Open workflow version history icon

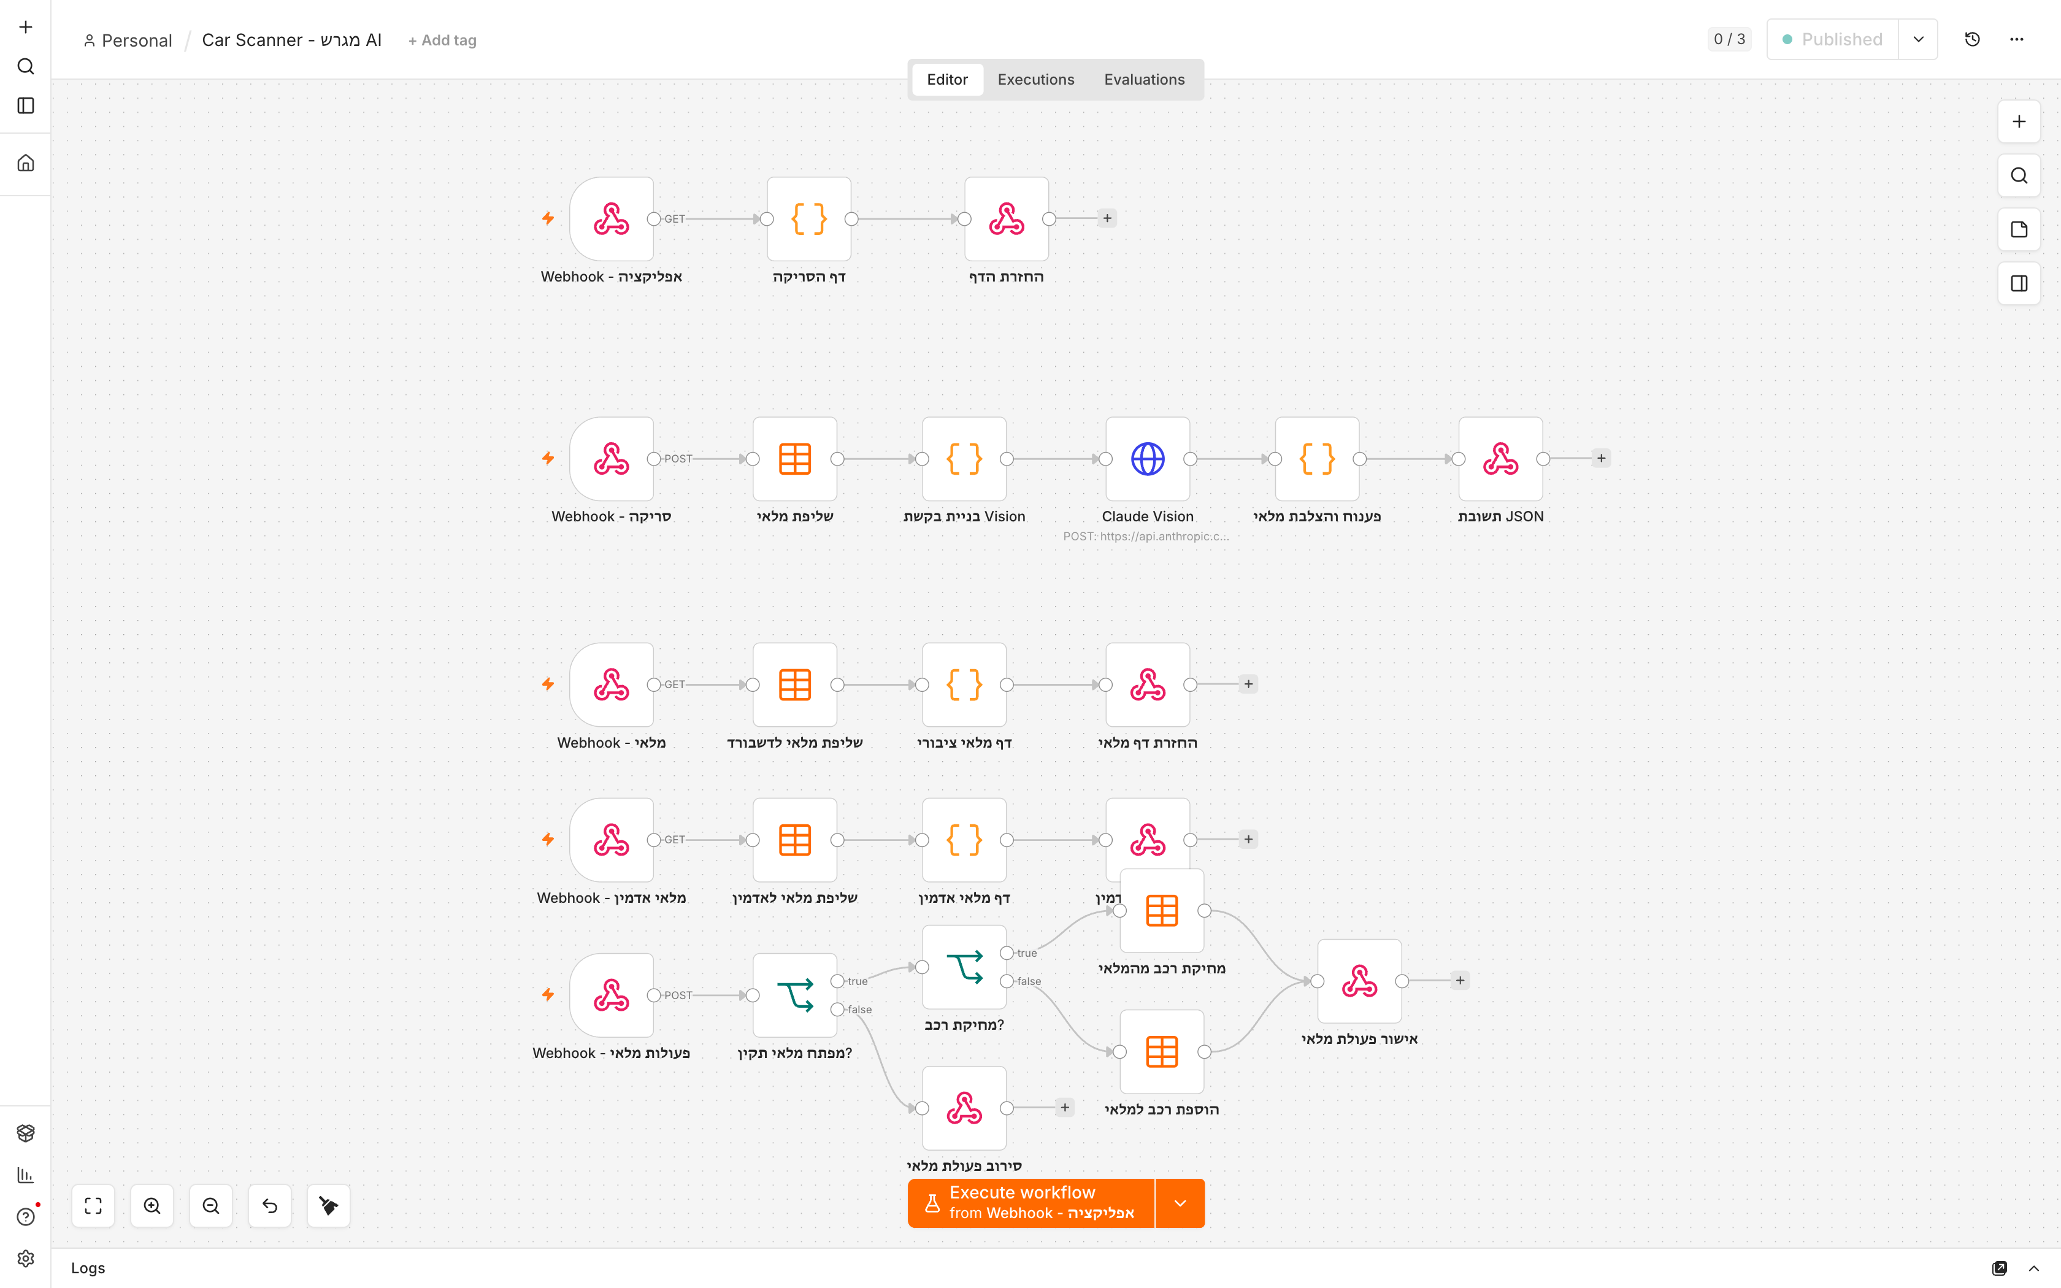1973,39
